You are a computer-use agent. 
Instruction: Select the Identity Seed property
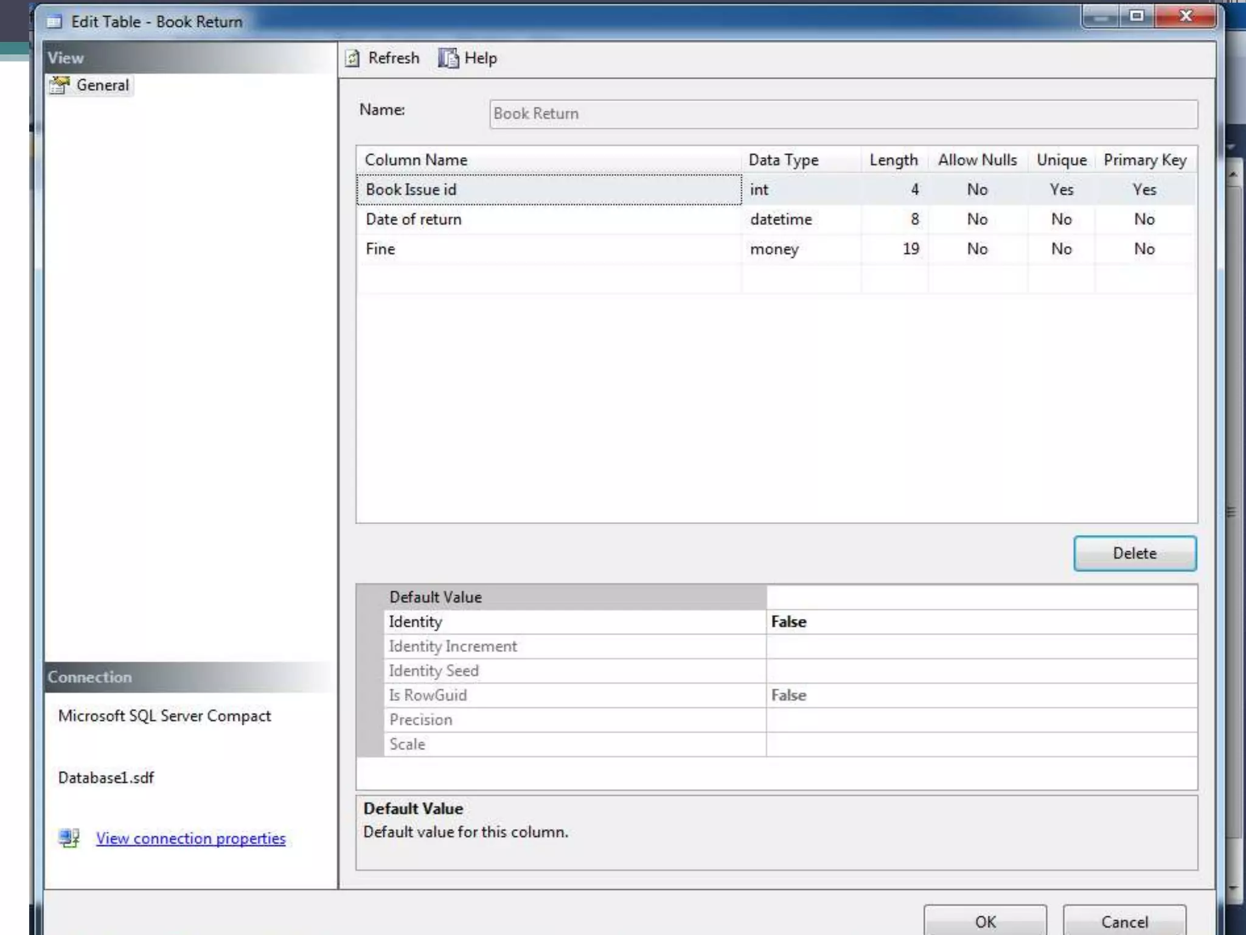[x=575, y=671]
